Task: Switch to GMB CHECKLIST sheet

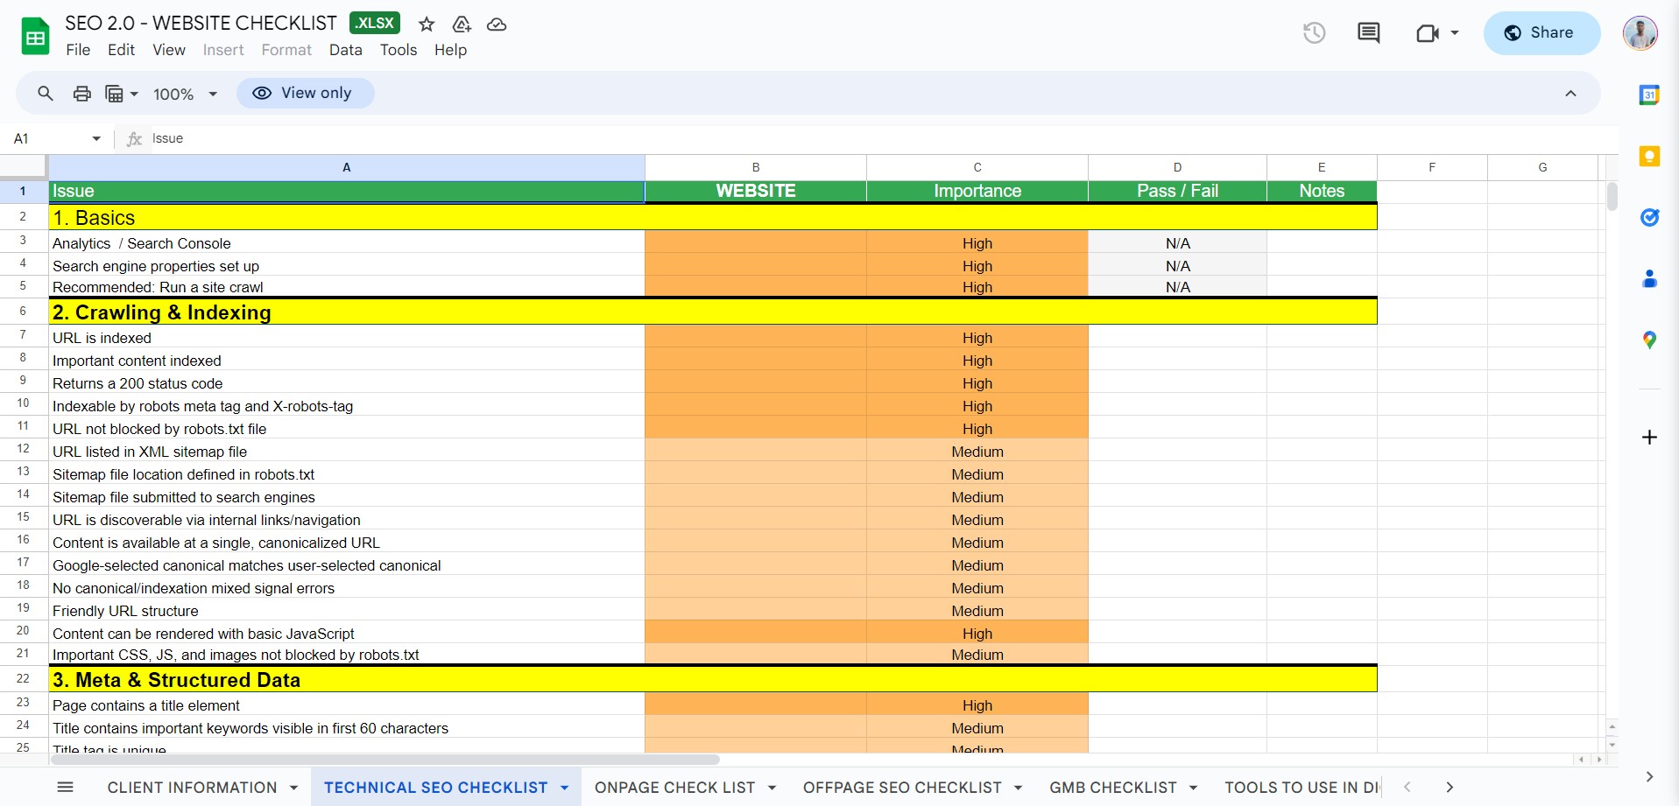Action: click(1113, 788)
